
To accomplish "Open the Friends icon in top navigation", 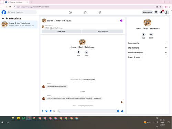I will 85,12.
